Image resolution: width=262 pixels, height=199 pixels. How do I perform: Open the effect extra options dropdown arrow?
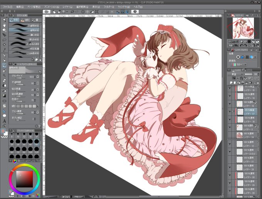[256, 57]
